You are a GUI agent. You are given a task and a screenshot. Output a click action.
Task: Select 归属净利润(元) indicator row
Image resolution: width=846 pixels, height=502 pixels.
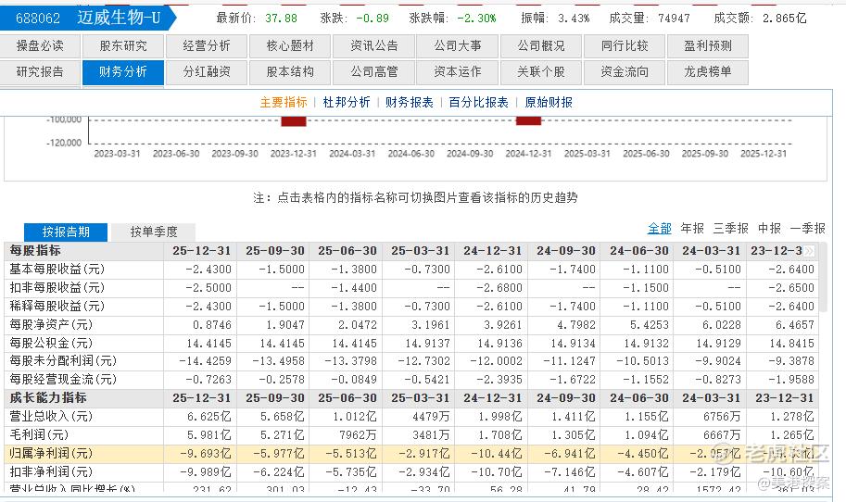pos(411,454)
